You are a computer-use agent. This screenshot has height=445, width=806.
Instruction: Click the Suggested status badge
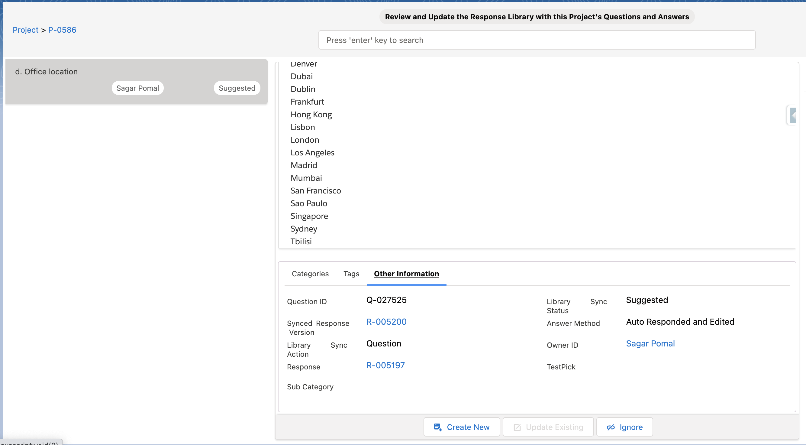237,88
